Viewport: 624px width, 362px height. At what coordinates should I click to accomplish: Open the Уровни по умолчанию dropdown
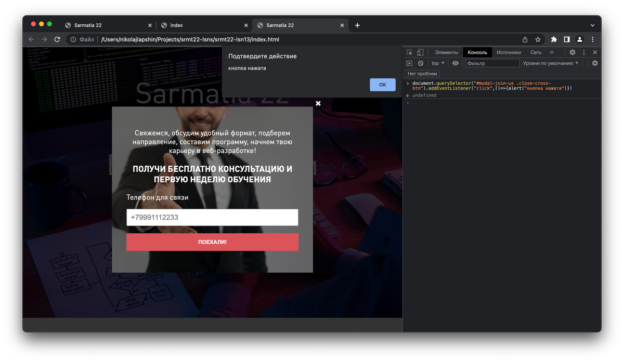tap(551, 63)
